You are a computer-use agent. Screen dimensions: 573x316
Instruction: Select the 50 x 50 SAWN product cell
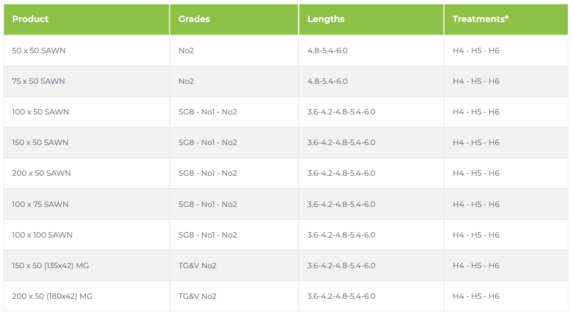click(x=39, y=50)
